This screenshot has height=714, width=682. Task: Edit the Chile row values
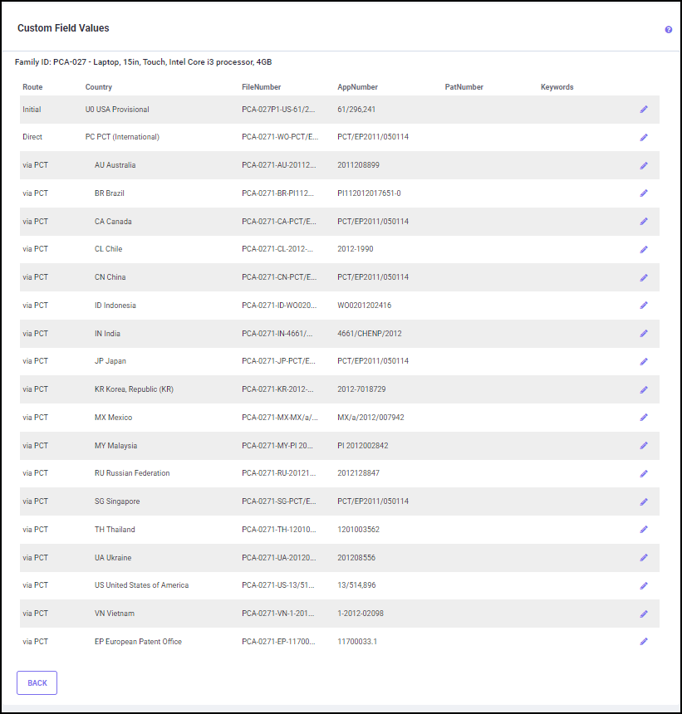coord(643,250)
